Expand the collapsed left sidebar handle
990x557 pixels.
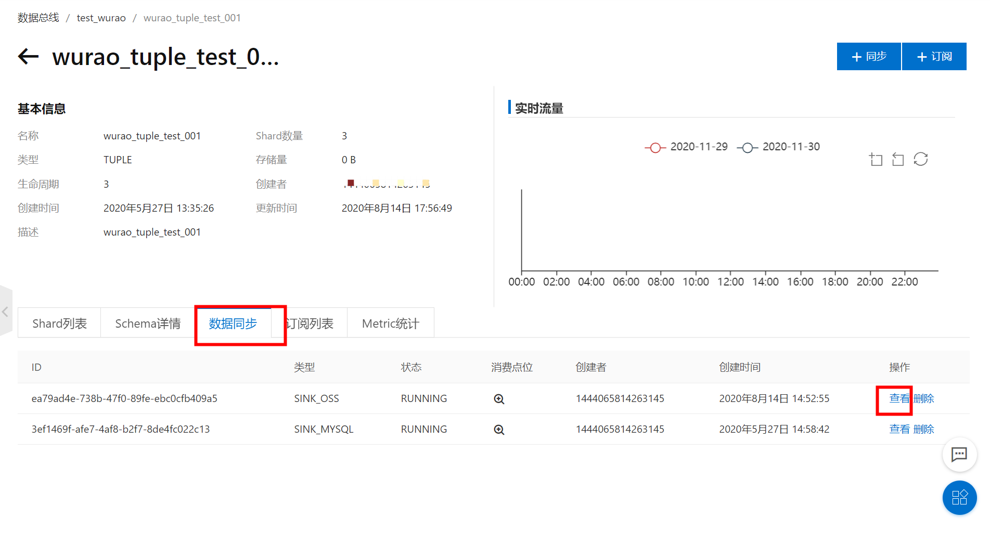tap(6, 312)
